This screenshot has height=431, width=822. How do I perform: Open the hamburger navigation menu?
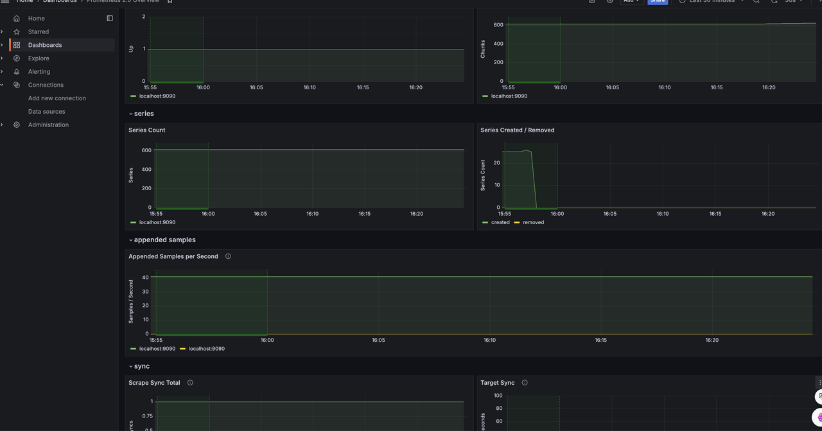click(5, 1)
